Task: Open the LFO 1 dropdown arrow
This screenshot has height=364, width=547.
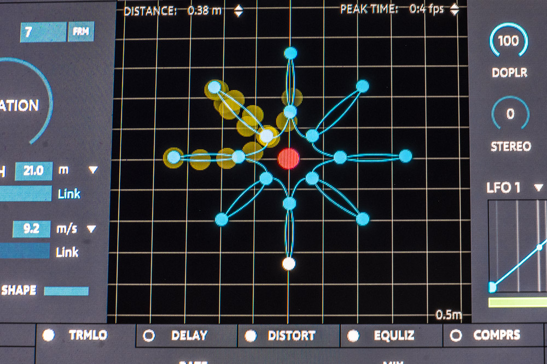Action: click(538, 188)
